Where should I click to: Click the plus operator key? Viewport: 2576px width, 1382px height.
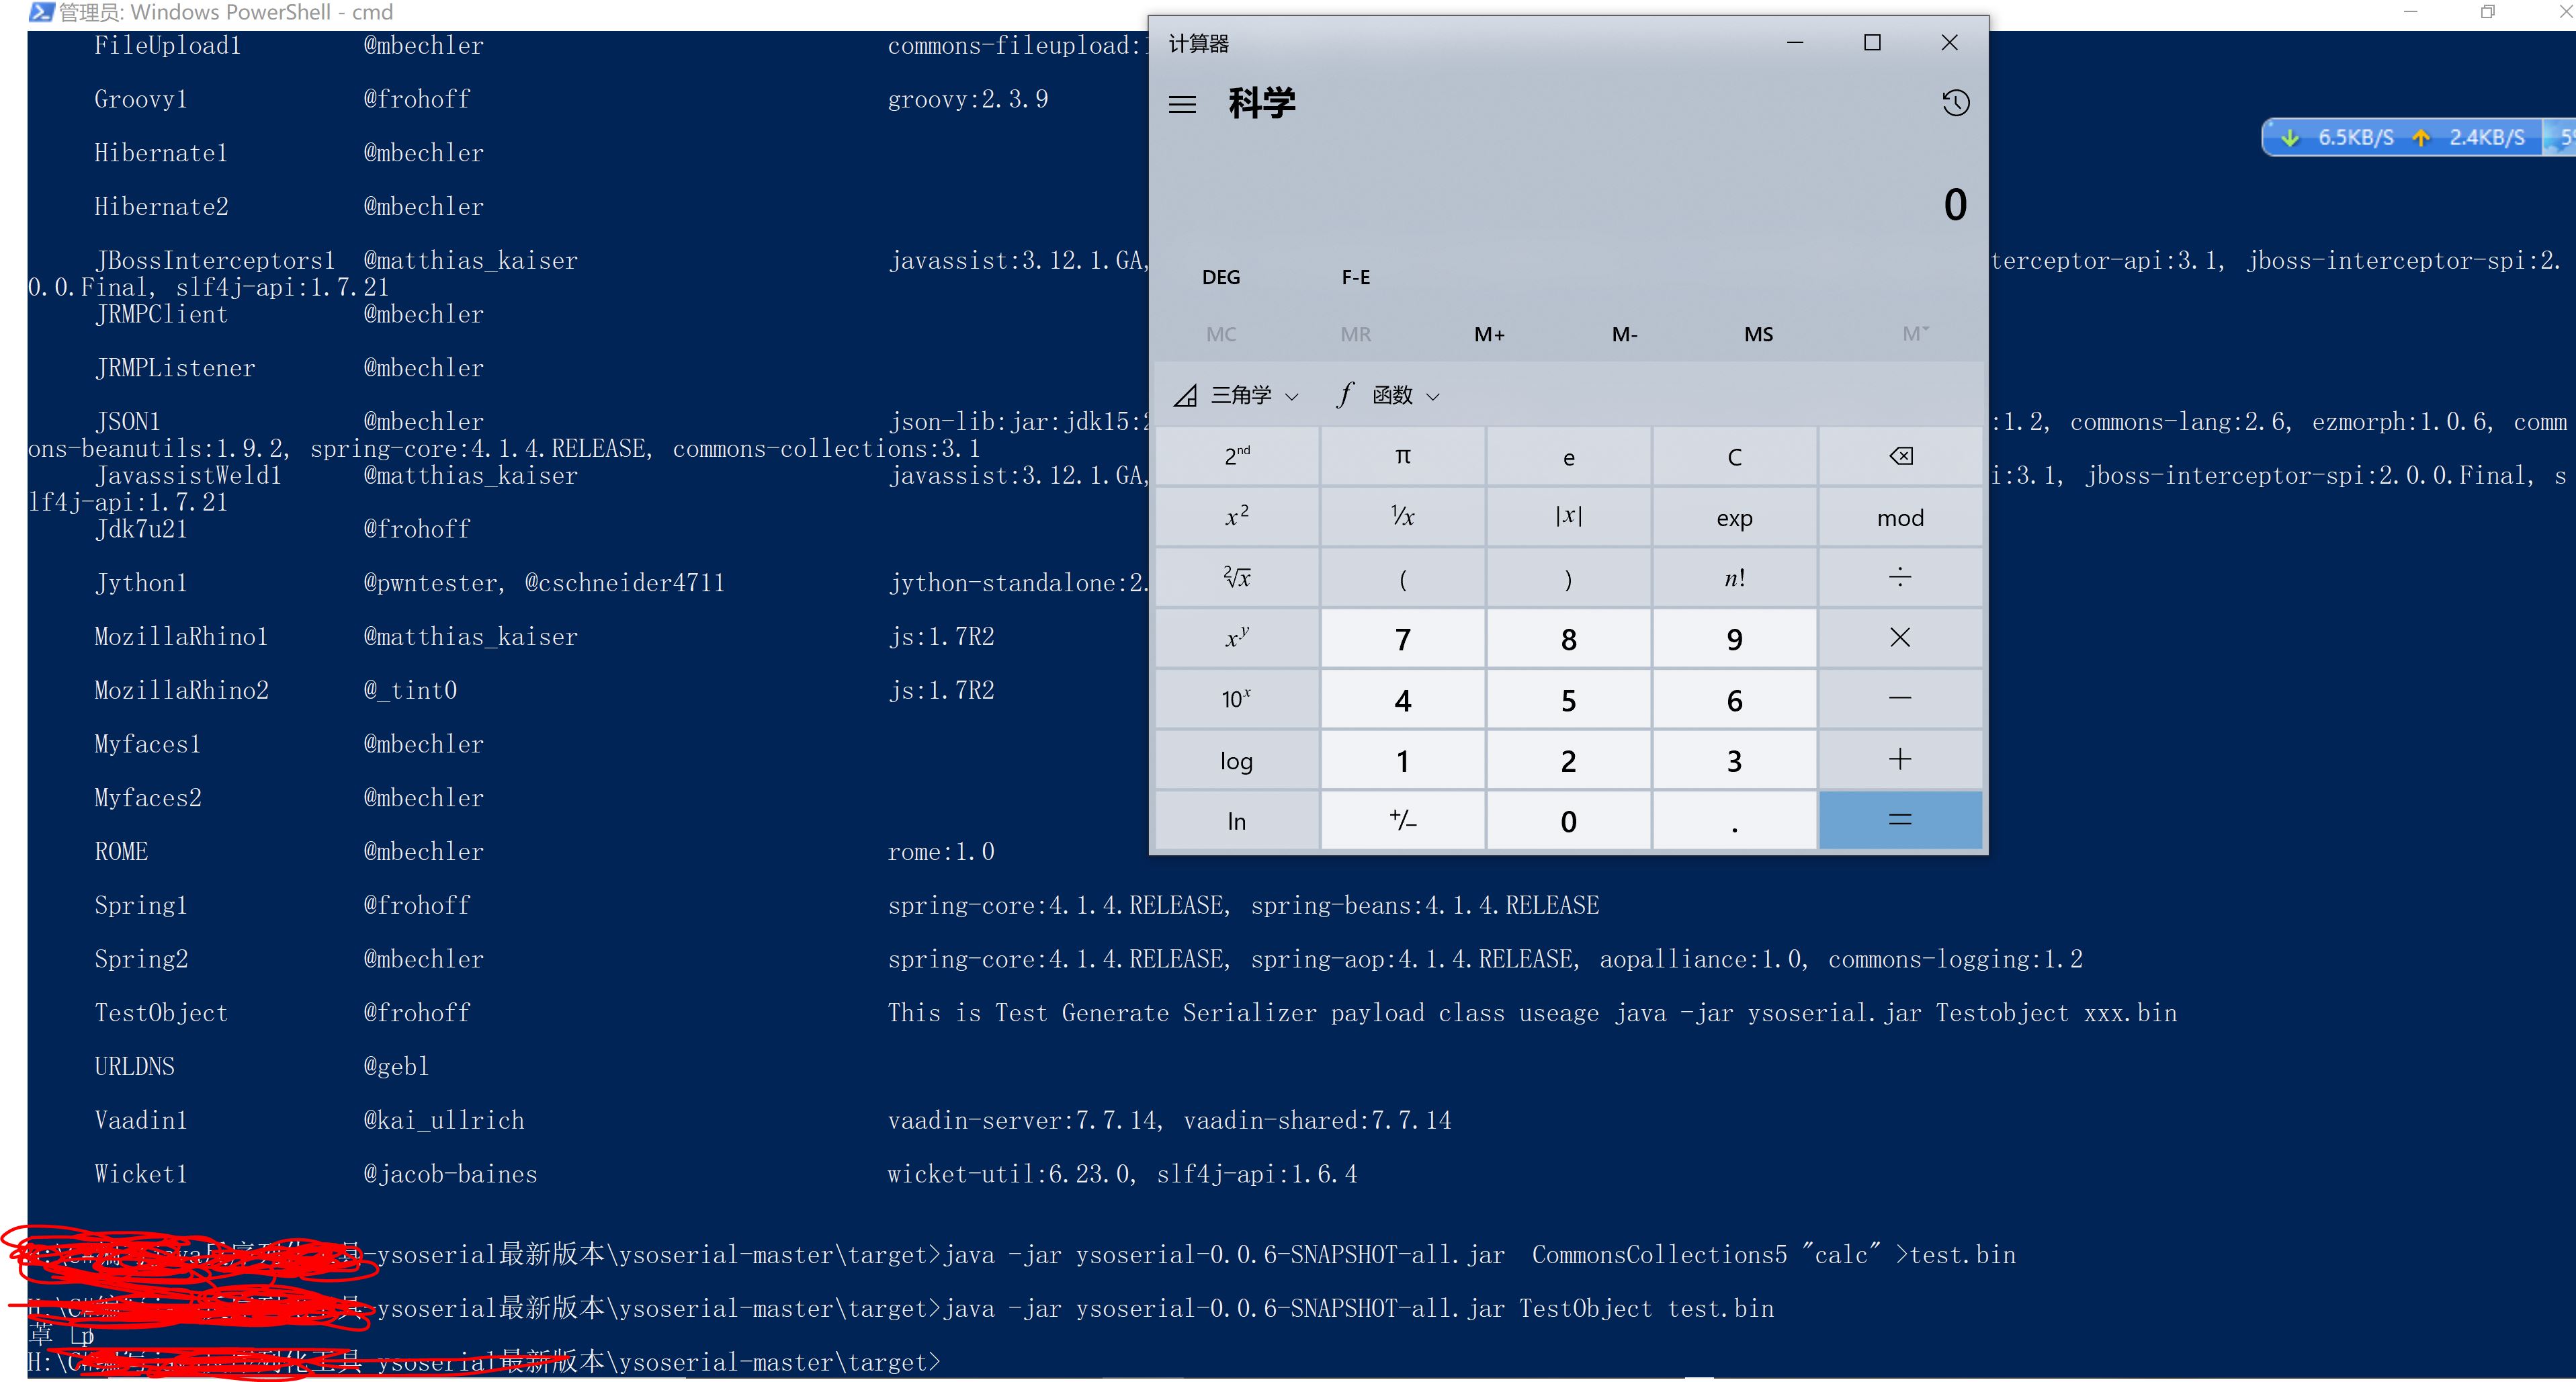1900,759
